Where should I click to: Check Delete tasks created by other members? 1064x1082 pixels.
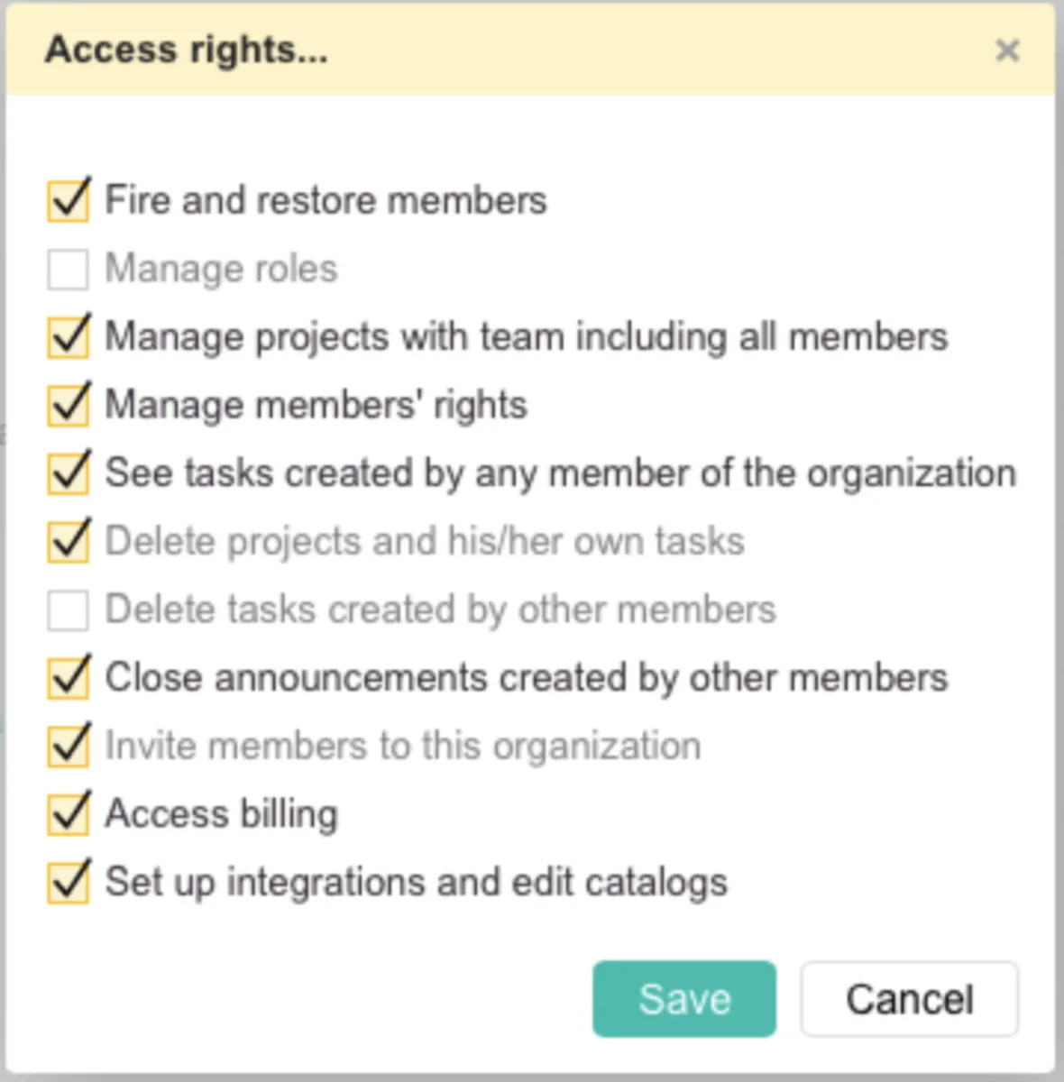click(x=69, y=610)
